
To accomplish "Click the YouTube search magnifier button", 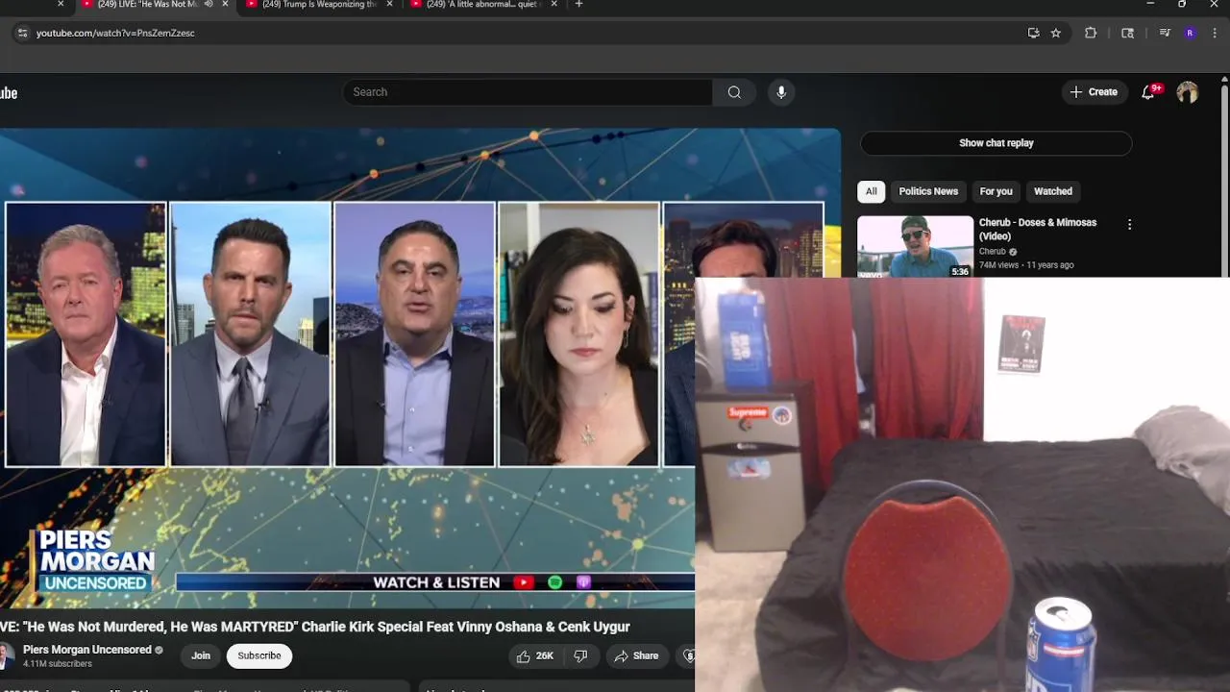I will [734, 92].
